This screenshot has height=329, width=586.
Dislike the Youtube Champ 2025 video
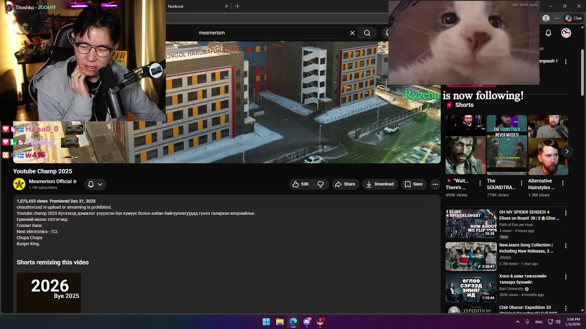click(320, 184)
